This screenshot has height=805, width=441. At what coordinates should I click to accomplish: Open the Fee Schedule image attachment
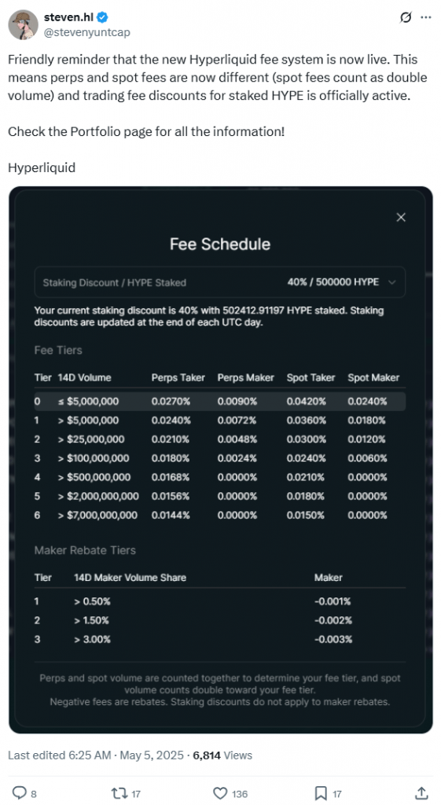(221, 459)
